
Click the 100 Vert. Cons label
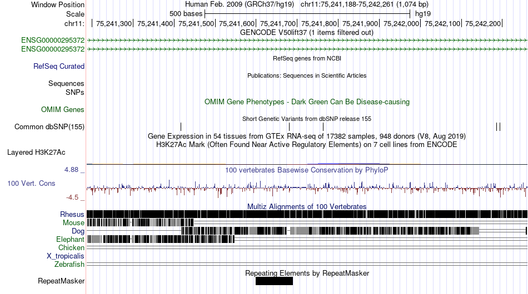click(x=31, y=184)
